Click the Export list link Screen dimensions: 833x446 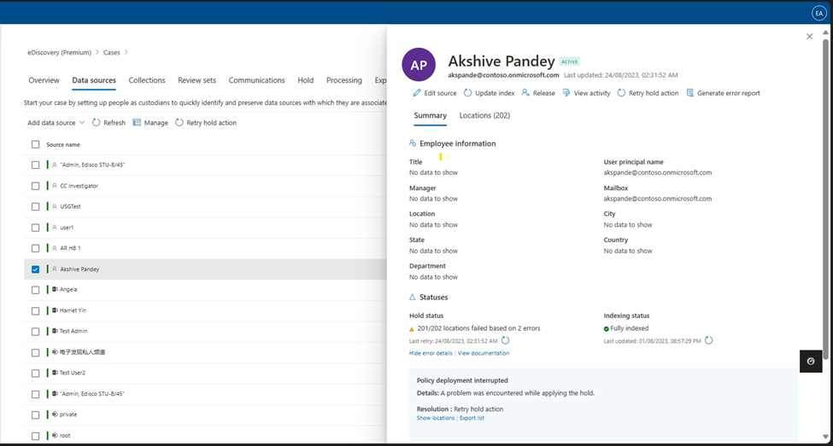(472, 418)
